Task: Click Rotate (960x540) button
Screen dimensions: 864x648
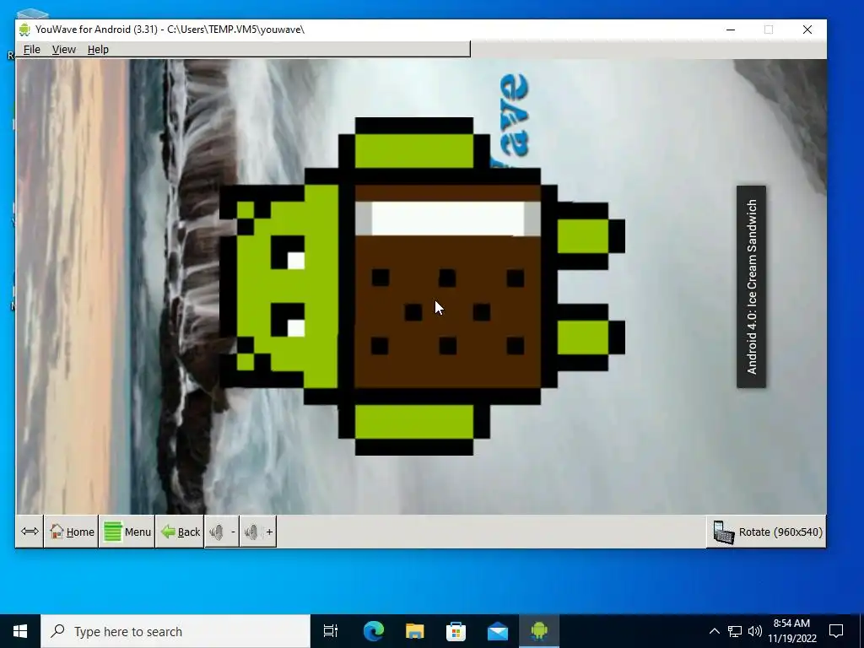Action: [766, 532]
